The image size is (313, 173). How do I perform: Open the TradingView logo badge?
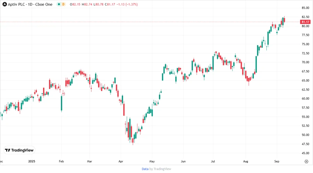click(19, 150)
